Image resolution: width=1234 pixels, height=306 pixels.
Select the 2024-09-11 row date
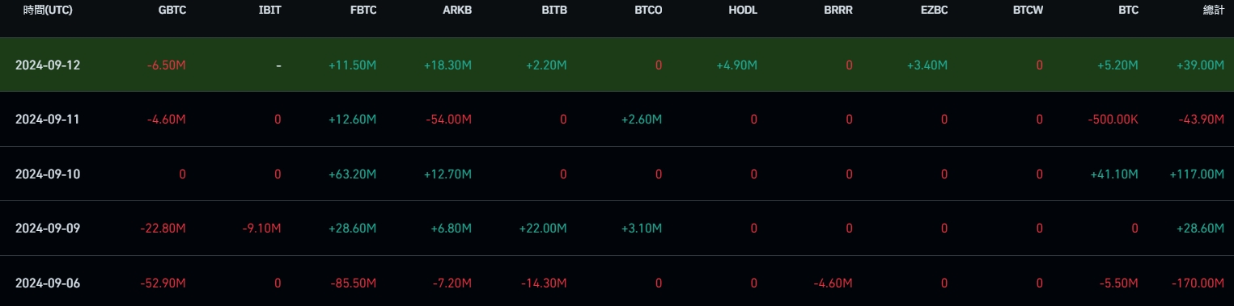(x=48, y=119)
